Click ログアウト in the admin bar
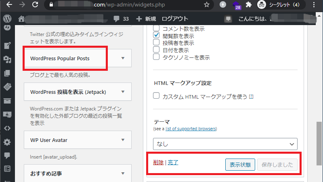Image resolution: width=323 pixels, height=182 pixels. pos(175,19)
